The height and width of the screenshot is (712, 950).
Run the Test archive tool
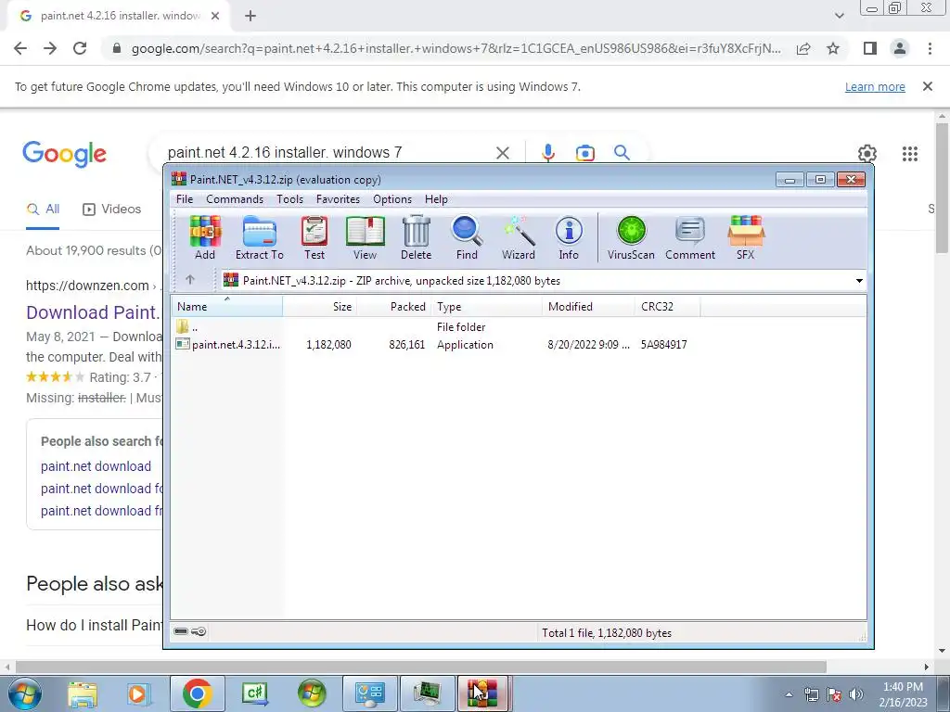[315, 238]
